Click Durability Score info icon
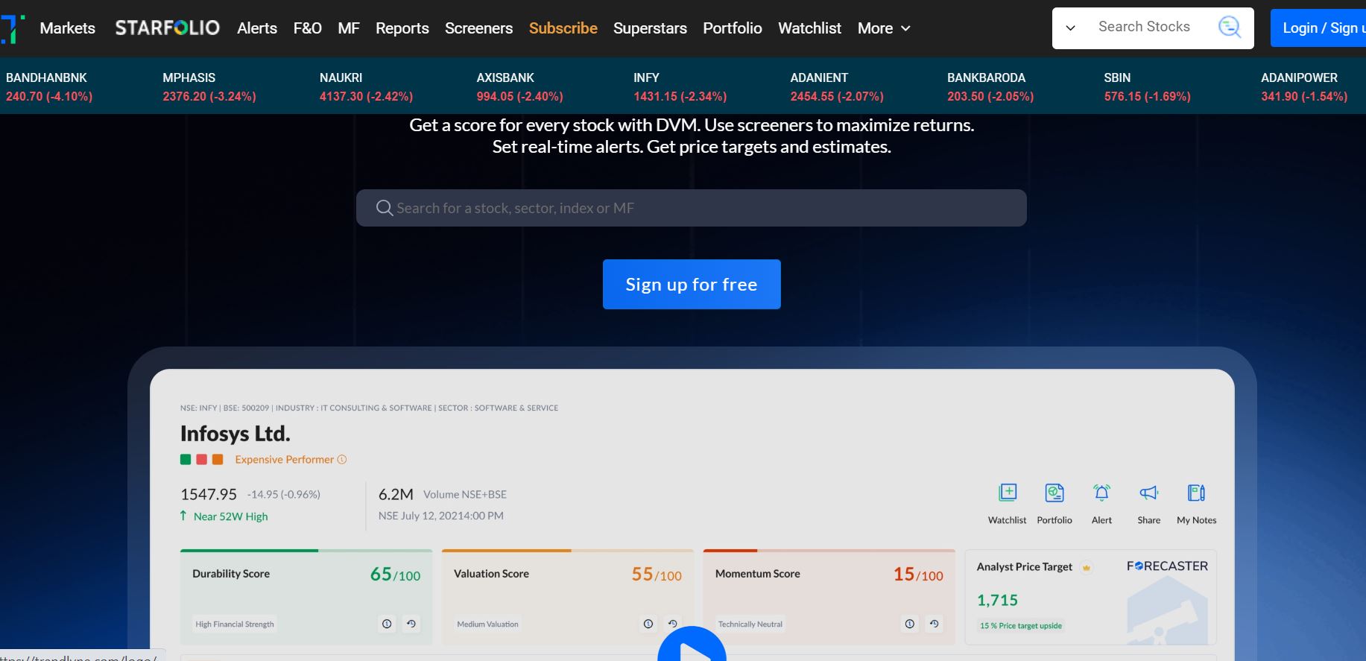The image size is (1366, 661). pos(387,624)
